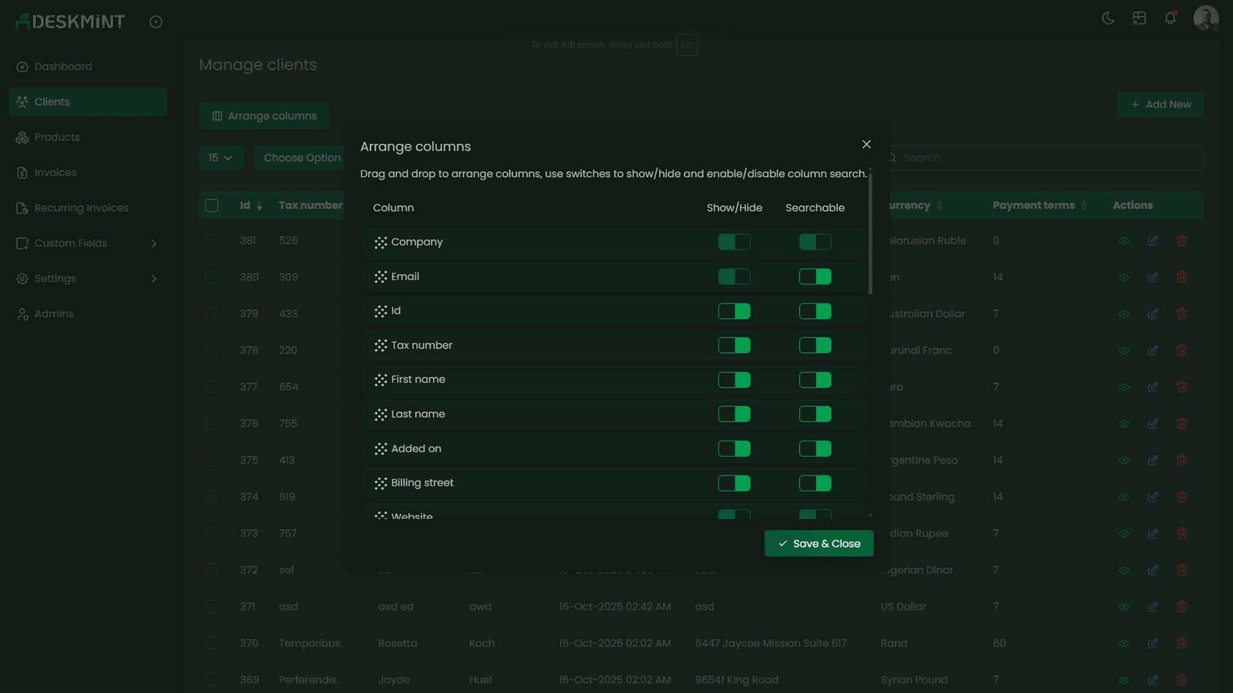This screenshot has height=693, width=1233.
Task: Disable the Show/Hide switch for Company
Action: [734, 242]
